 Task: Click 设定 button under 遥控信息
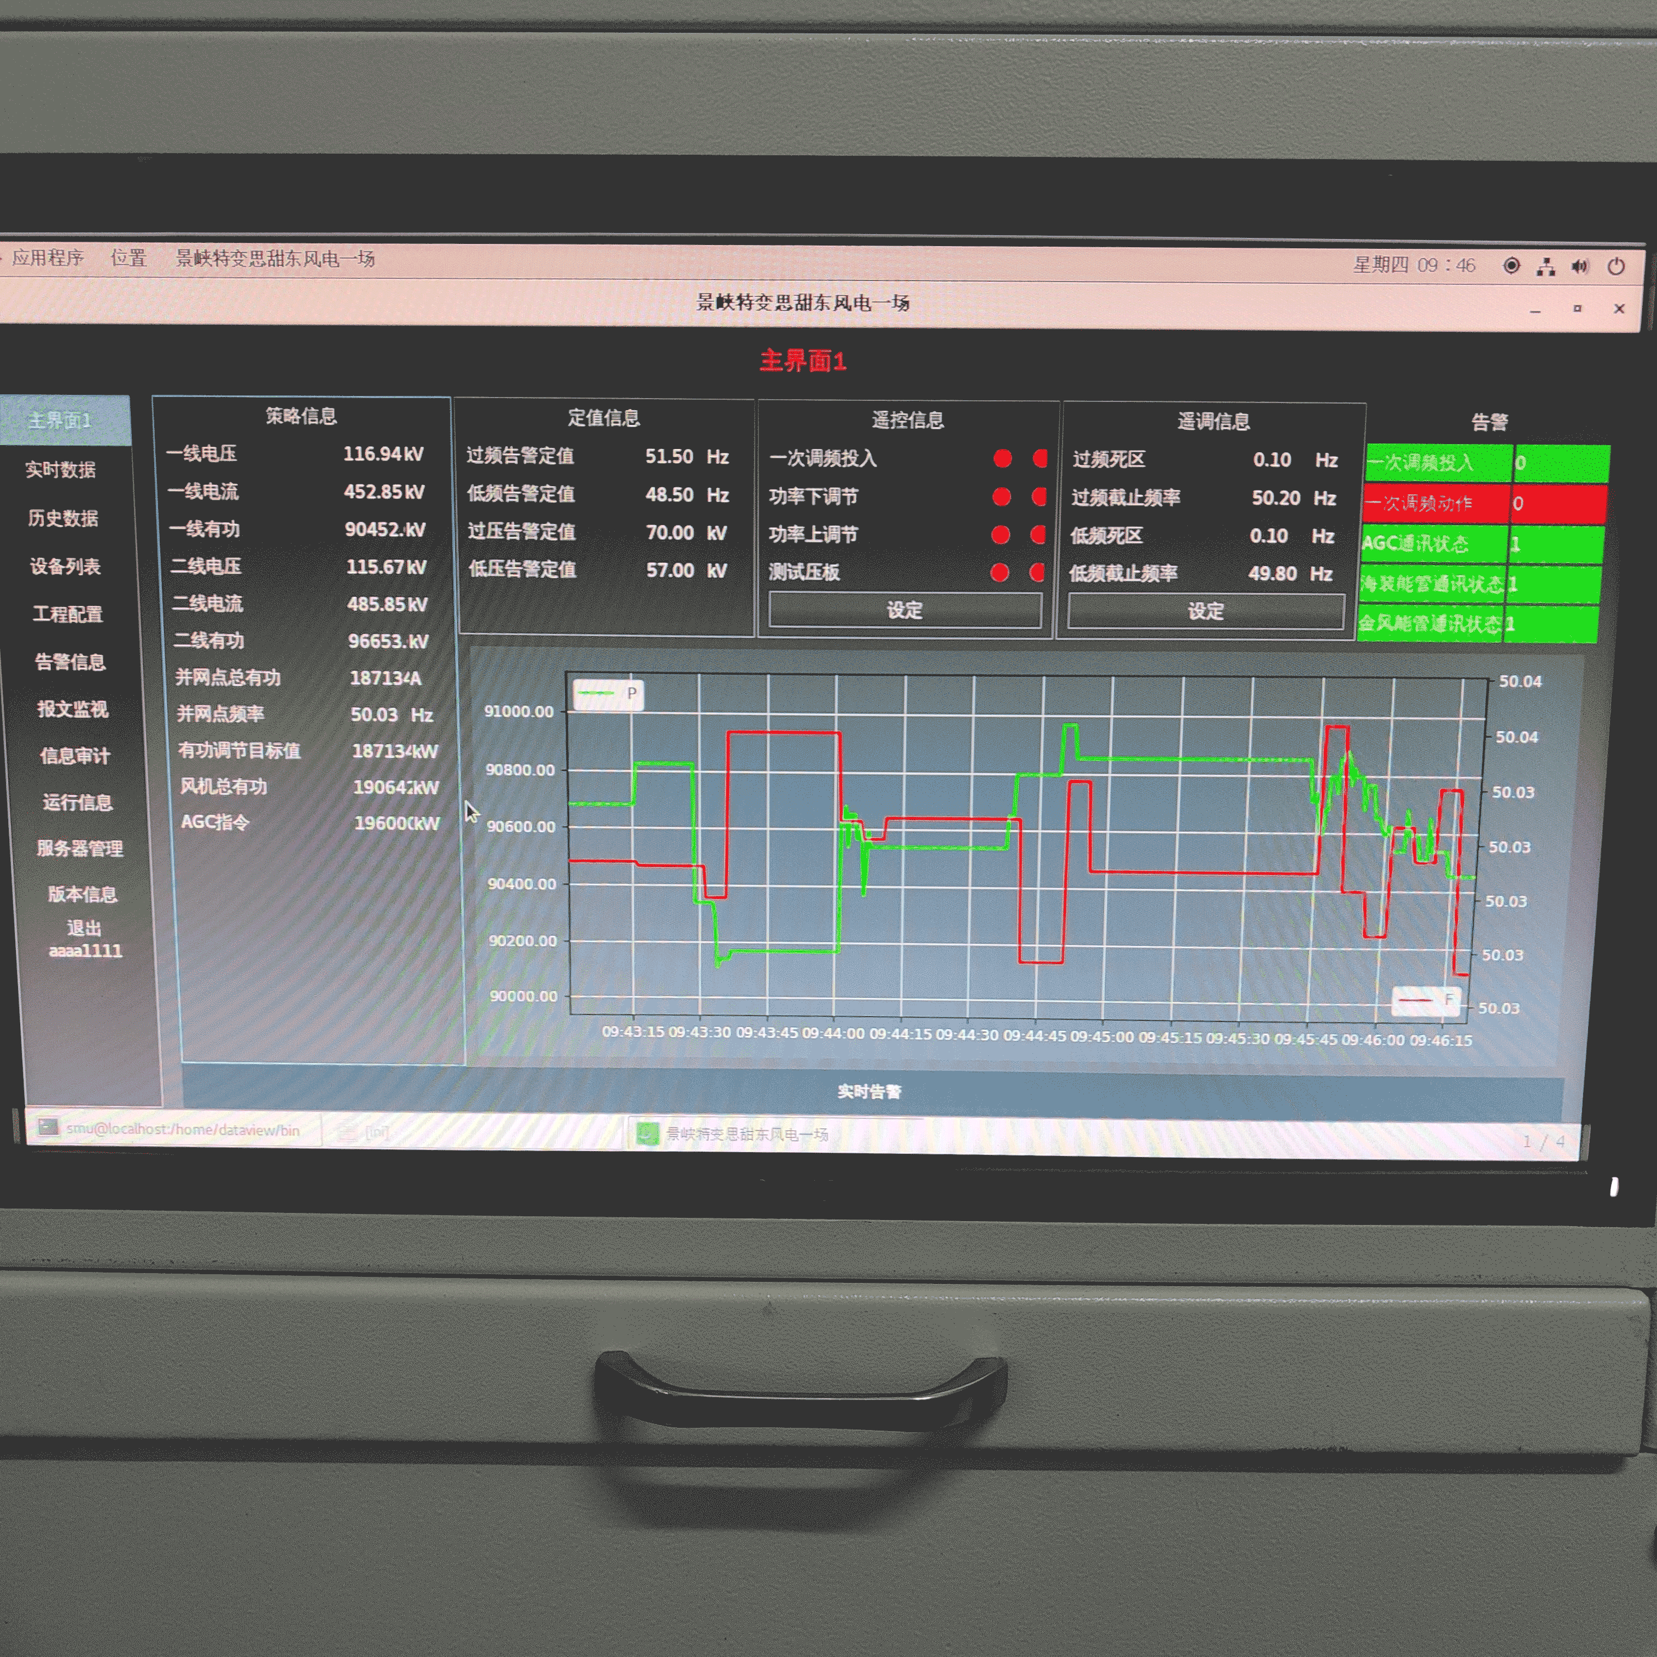pyautogui.click(x=905, y=610)
